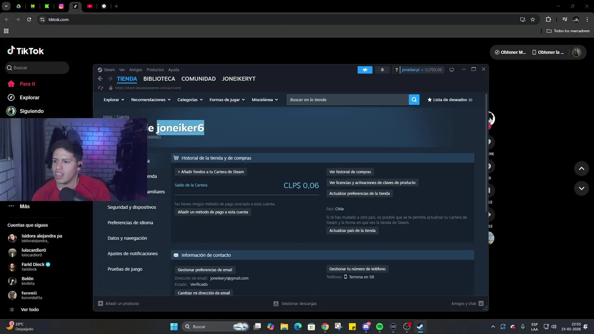Open Todos los marcadores folder
The height and width of the screenshot is (334, 594).
tap(568, 31)
